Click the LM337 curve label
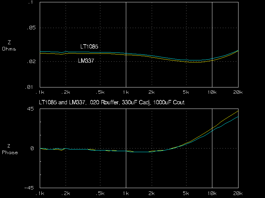 click(86, 61)
